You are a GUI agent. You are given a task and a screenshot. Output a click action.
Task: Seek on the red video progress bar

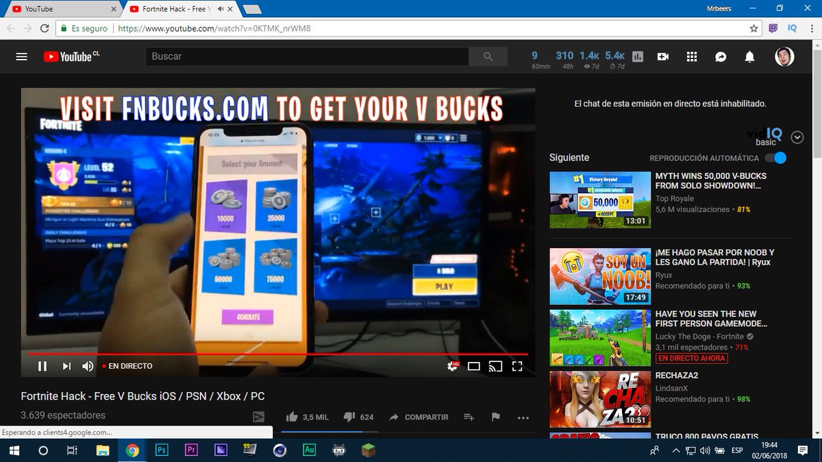(x=277, y=354)
